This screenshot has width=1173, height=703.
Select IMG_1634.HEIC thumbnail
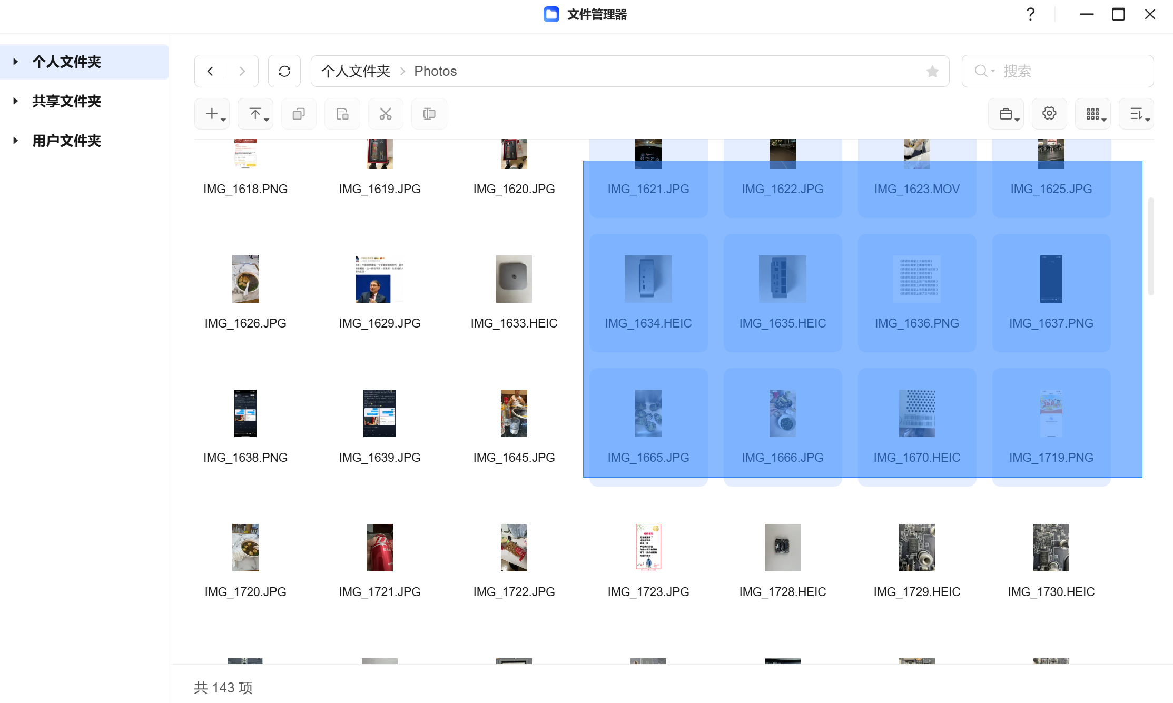click(648, 279)
